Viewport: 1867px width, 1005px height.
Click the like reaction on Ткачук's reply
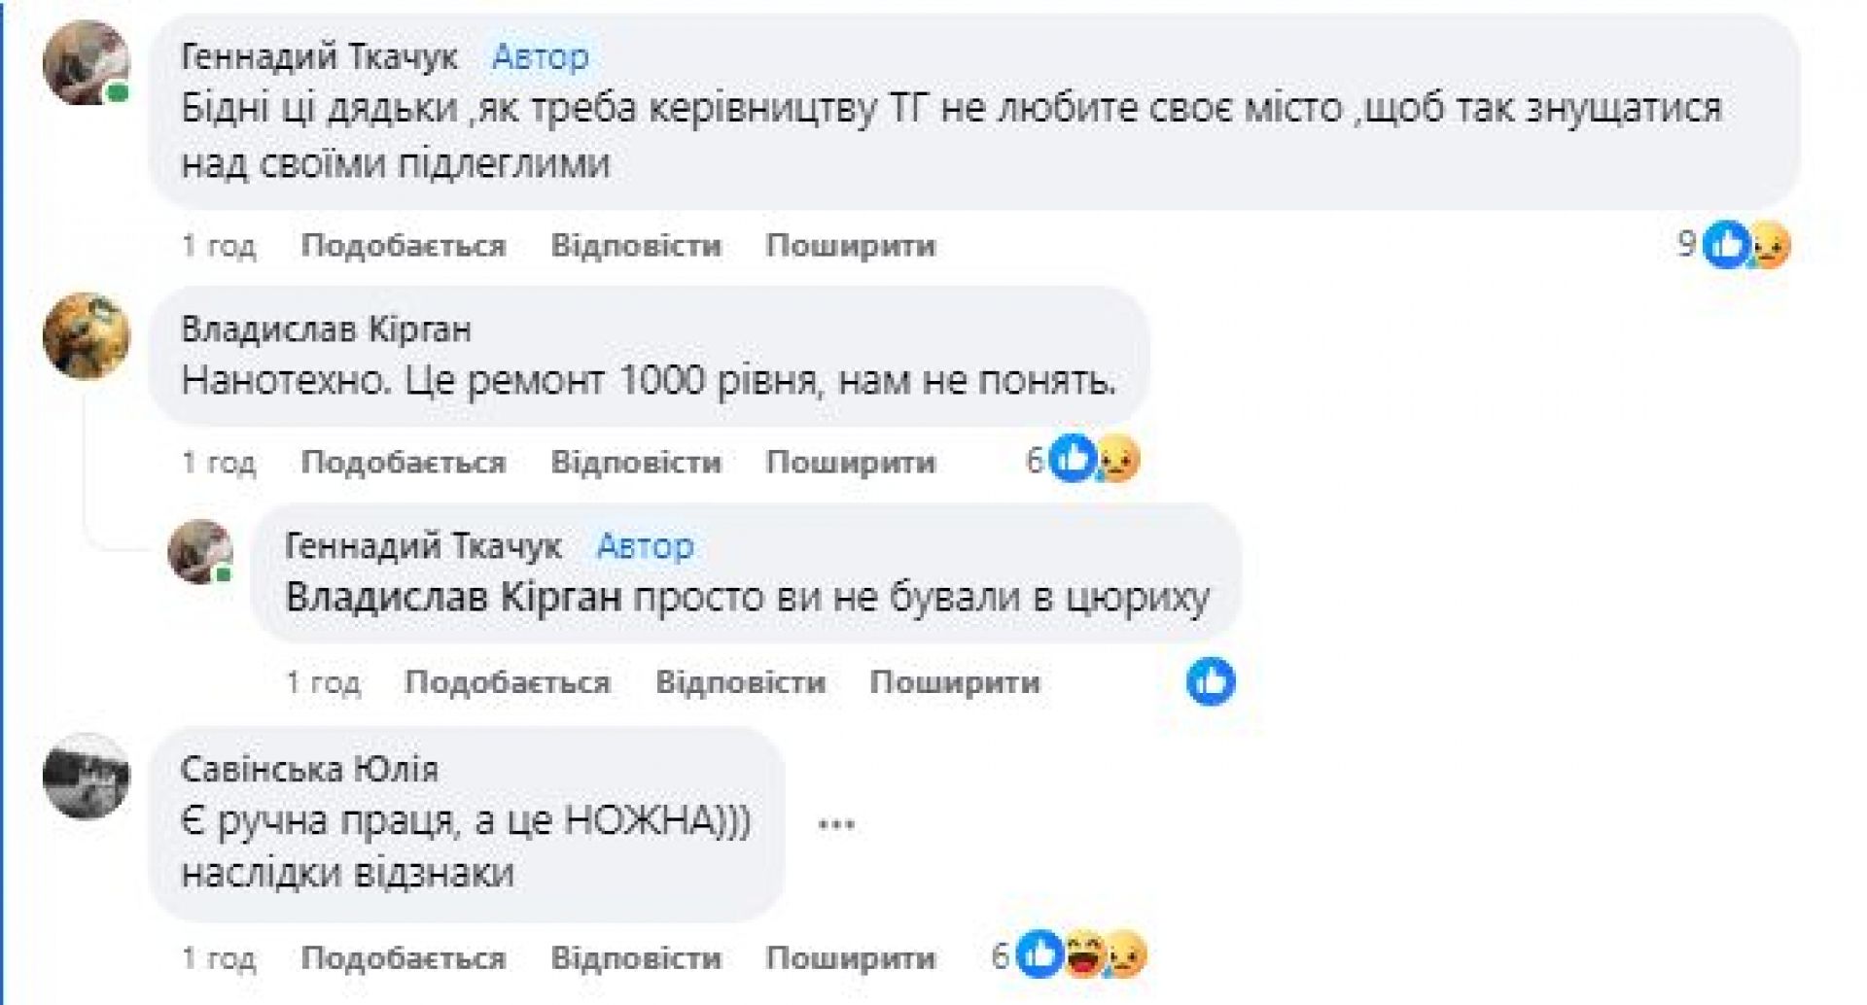[x=1211, y=680]
